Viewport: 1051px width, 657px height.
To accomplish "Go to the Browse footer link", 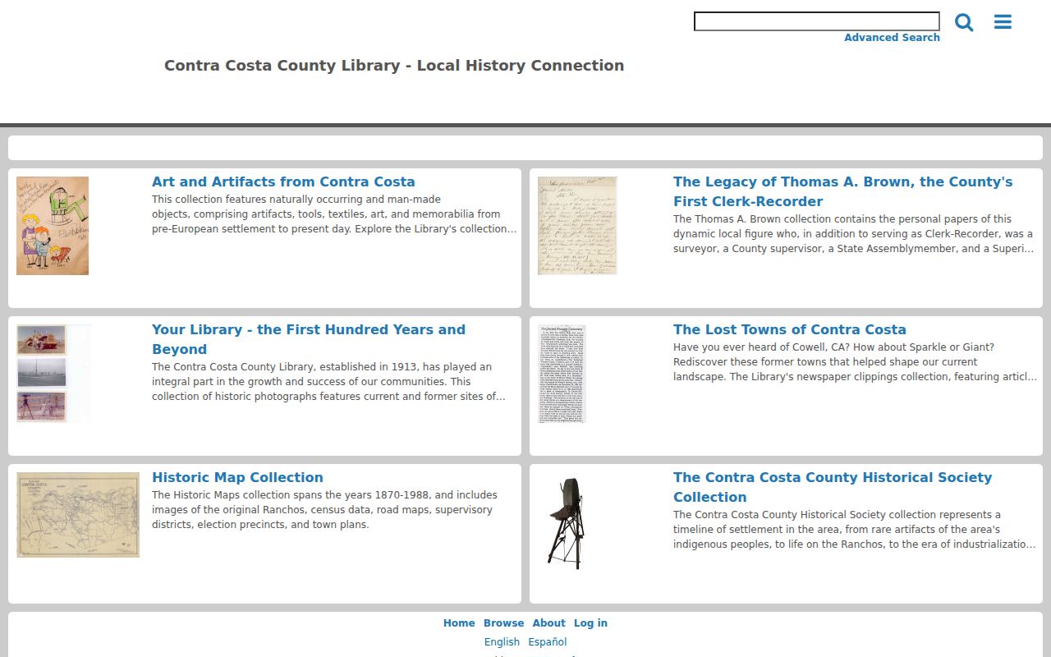I will [x=503, y=623].
